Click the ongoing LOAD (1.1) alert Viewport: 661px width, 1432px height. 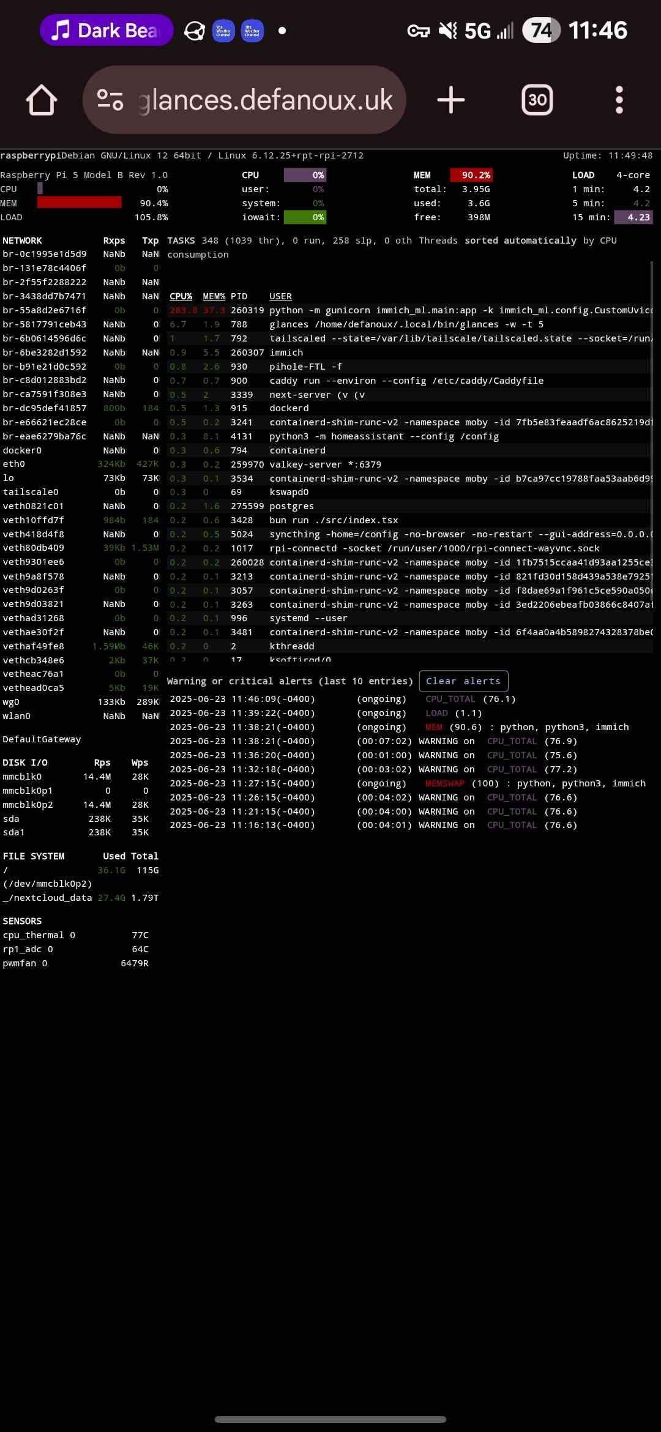pos(326,713)
